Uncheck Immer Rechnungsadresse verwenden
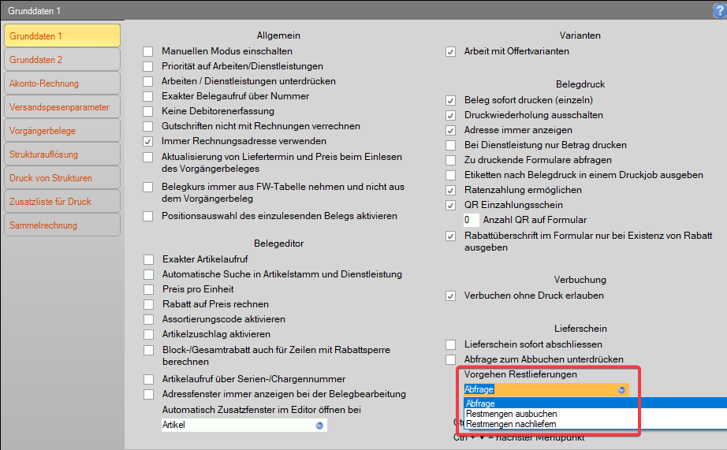 (148, 141)
